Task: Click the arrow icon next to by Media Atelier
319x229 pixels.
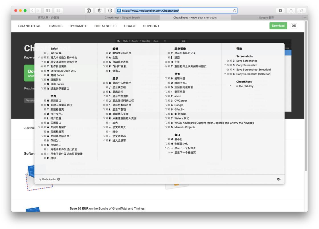Action: (59, 179)
